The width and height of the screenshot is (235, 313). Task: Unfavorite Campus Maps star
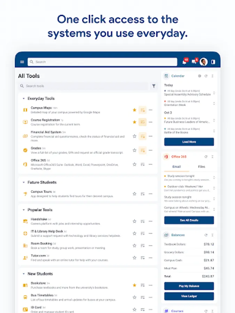(x=134, y=110)
